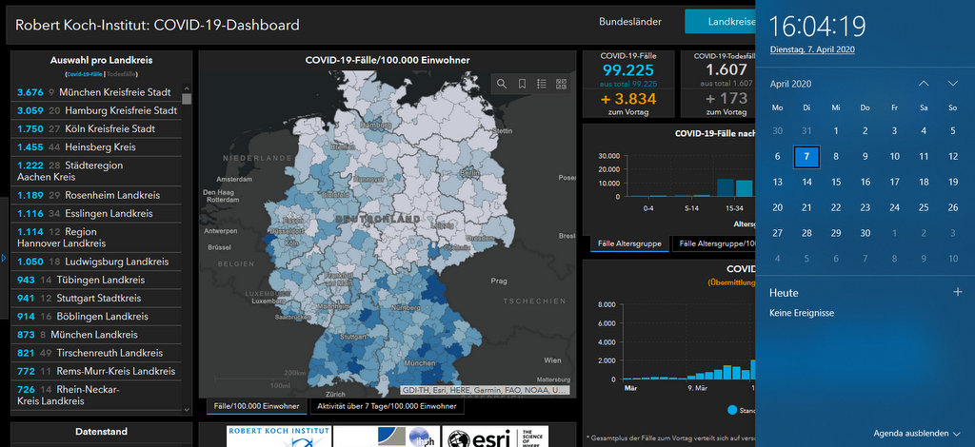The height and width of the screenshot is (447, 975).
Task: Select 1 April in calendar
Action: 836,131
